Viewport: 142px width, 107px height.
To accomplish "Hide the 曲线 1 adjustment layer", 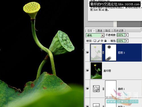I will click(x=87, y=89).
